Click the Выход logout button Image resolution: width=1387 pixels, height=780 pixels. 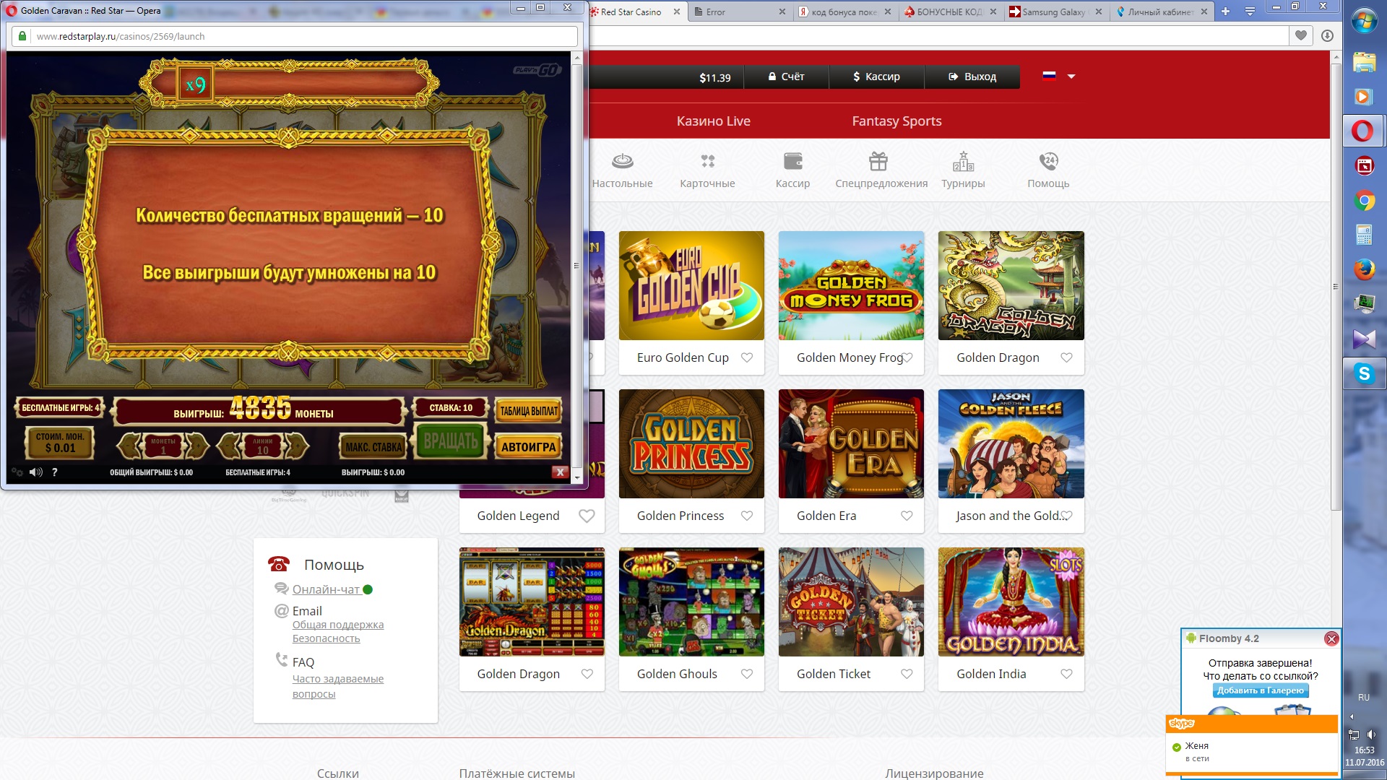[972, 77]
